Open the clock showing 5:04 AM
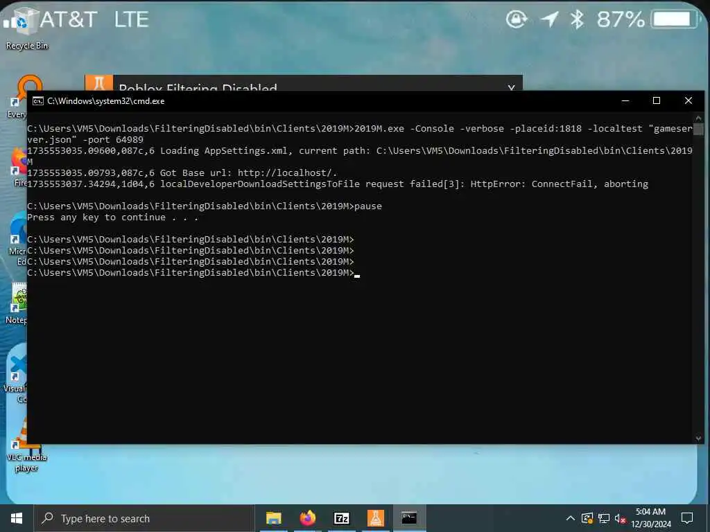Screen dimensions: 710x532 [x=650, y=518]
